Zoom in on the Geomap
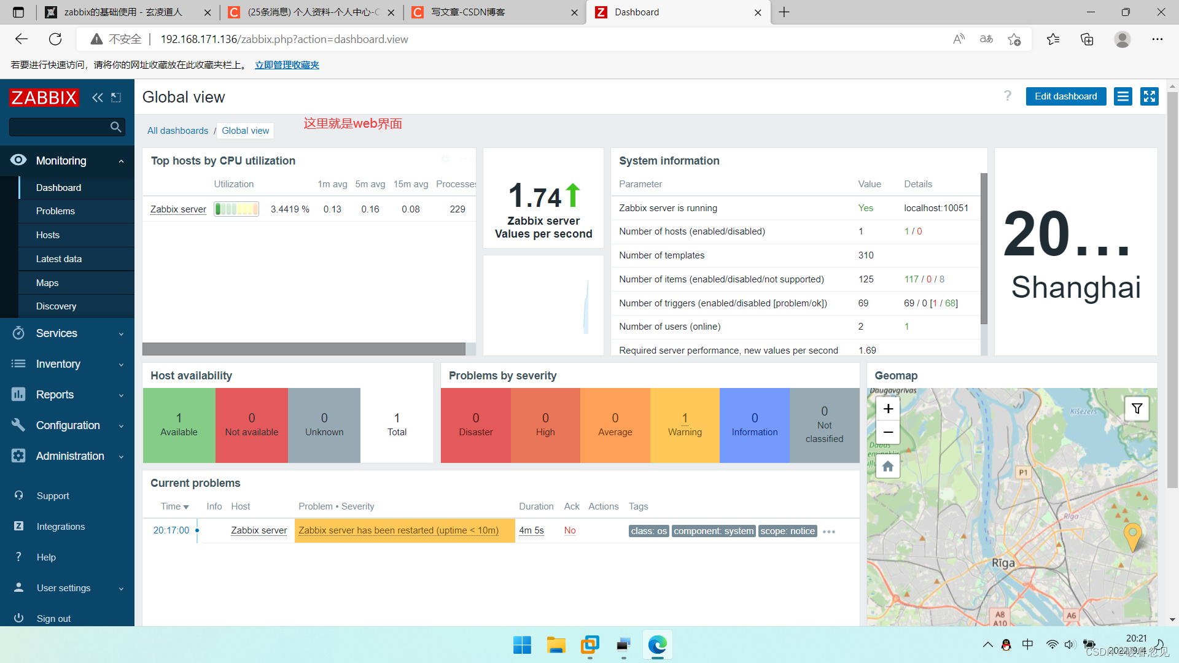Screen dimensions: 1179x663 [888, 409]
